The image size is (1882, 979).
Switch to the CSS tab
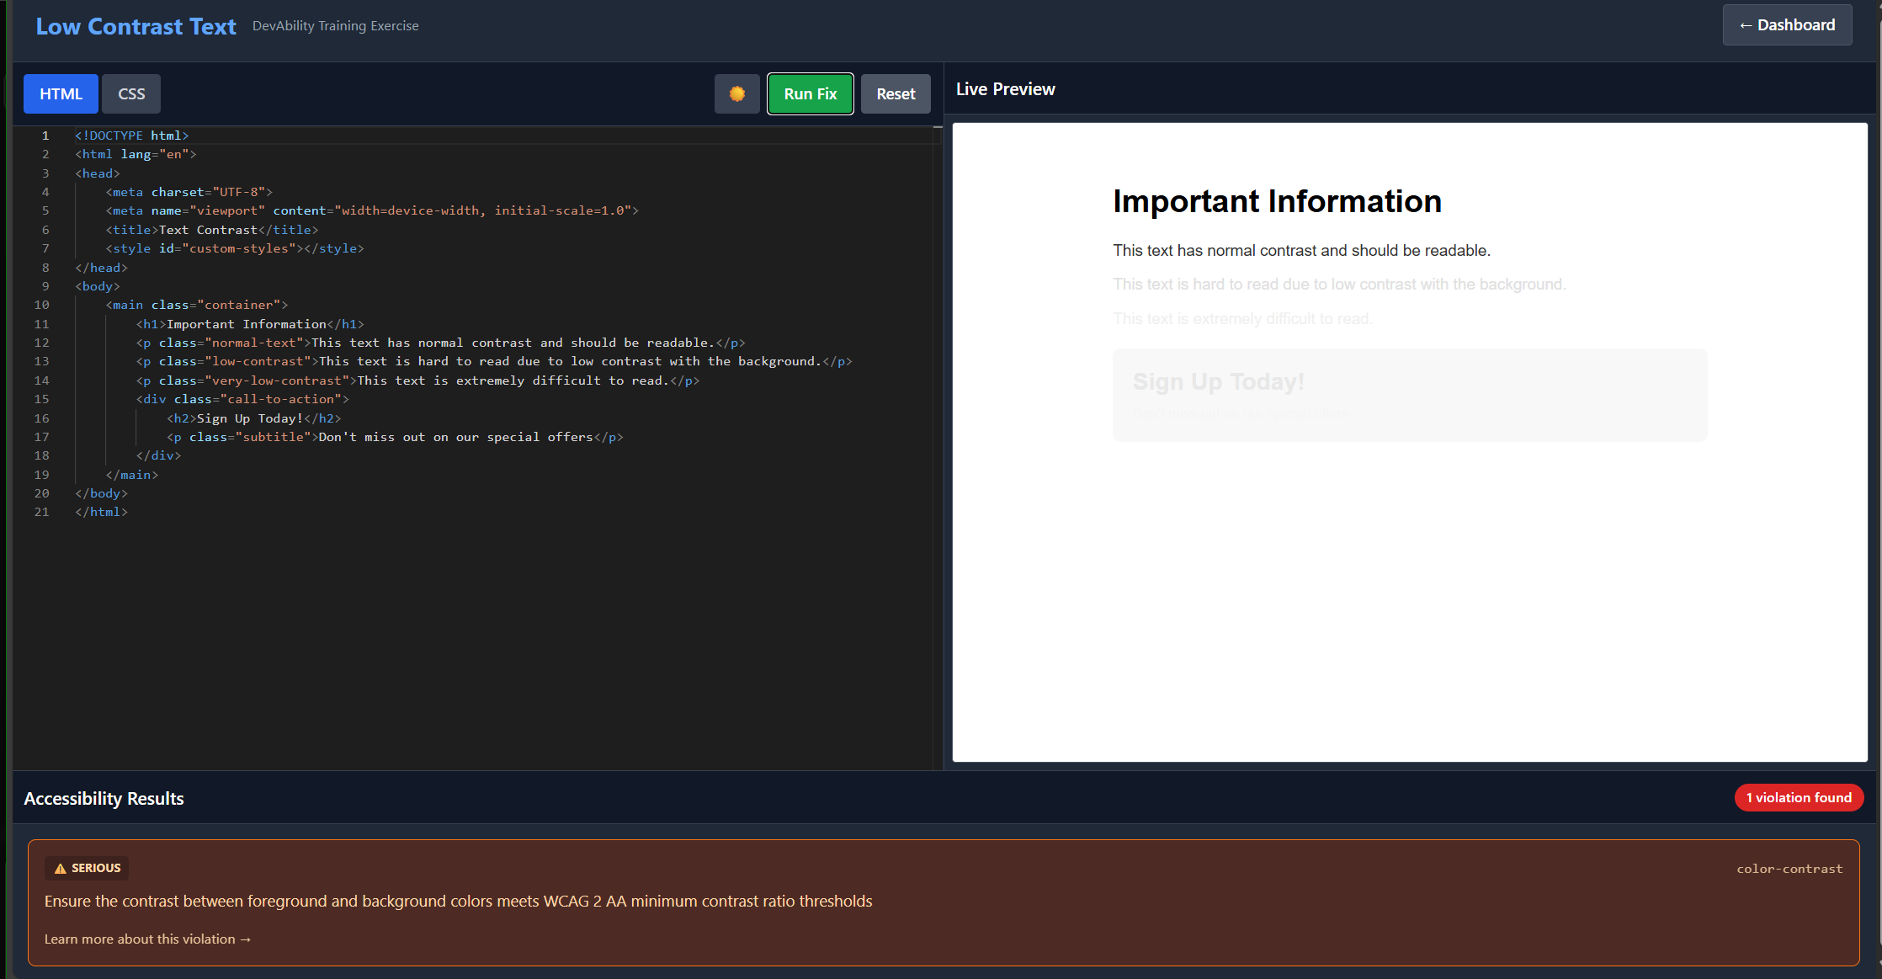click(130, 93)
